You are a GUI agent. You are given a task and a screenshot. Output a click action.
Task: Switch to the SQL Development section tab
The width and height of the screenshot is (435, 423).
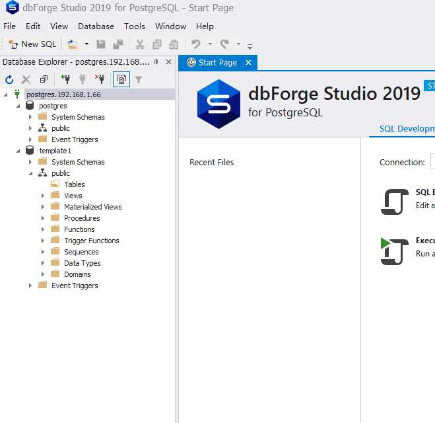407,129
